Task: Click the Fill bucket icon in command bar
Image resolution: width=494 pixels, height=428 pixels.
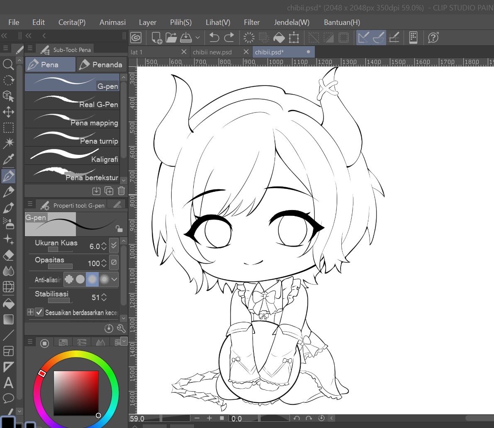Action: coord(279,37)
